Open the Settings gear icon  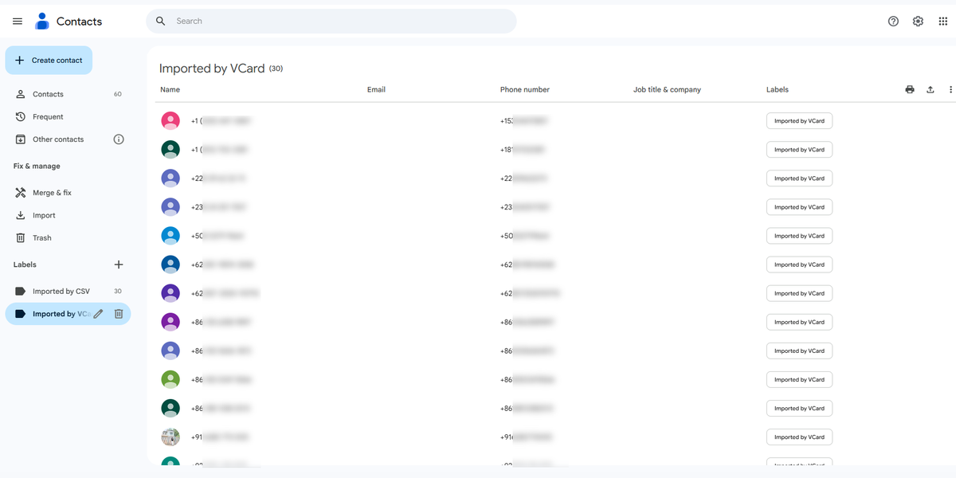click(918, 22)
